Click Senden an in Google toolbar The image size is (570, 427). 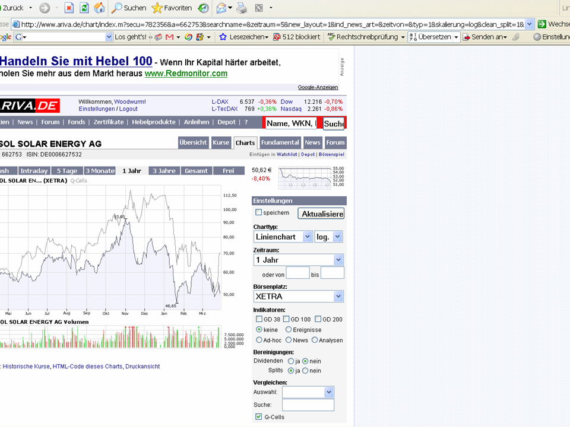pyautogui.click(x=485, y=37)
